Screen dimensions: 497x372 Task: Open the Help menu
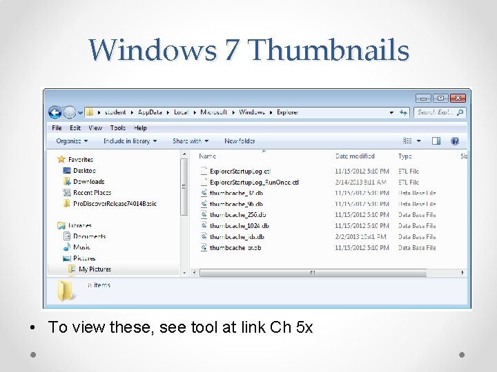click(x=140, y=128)
